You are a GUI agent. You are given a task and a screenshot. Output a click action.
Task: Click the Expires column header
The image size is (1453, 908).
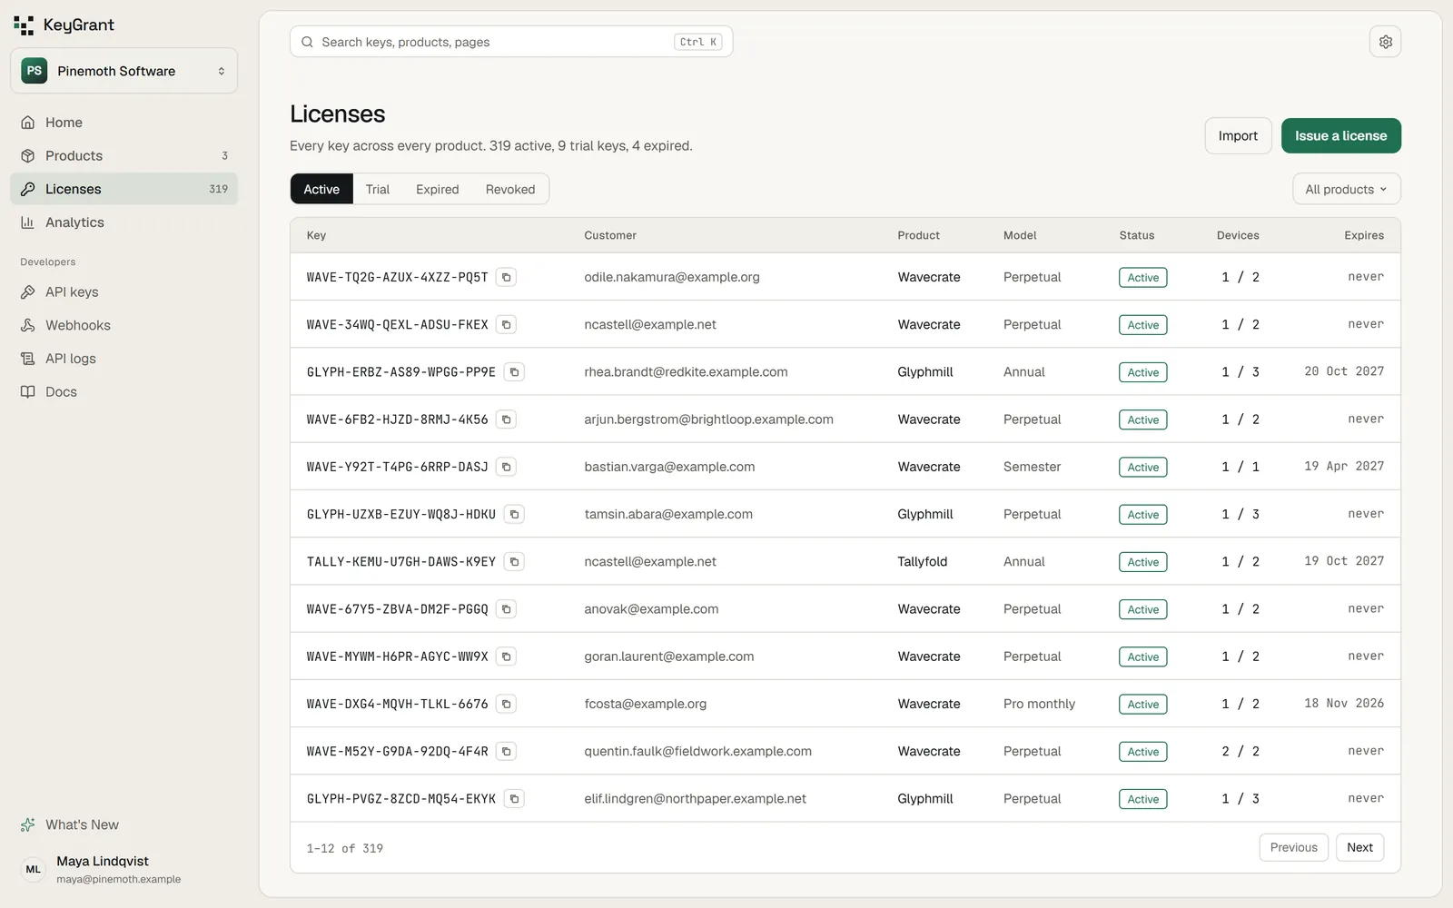(1364, 235)
